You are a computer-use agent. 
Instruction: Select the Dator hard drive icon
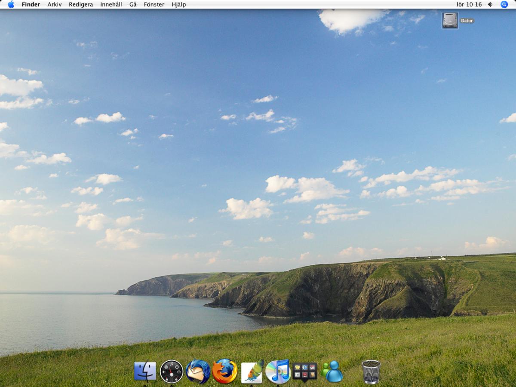coord(450,21)
